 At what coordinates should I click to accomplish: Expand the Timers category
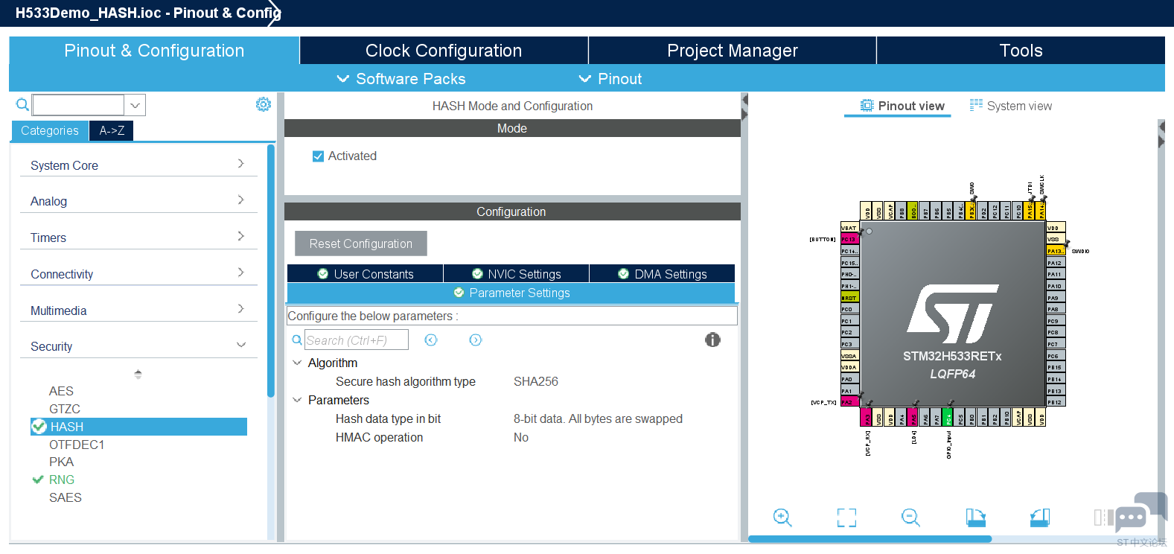[138, 238]
